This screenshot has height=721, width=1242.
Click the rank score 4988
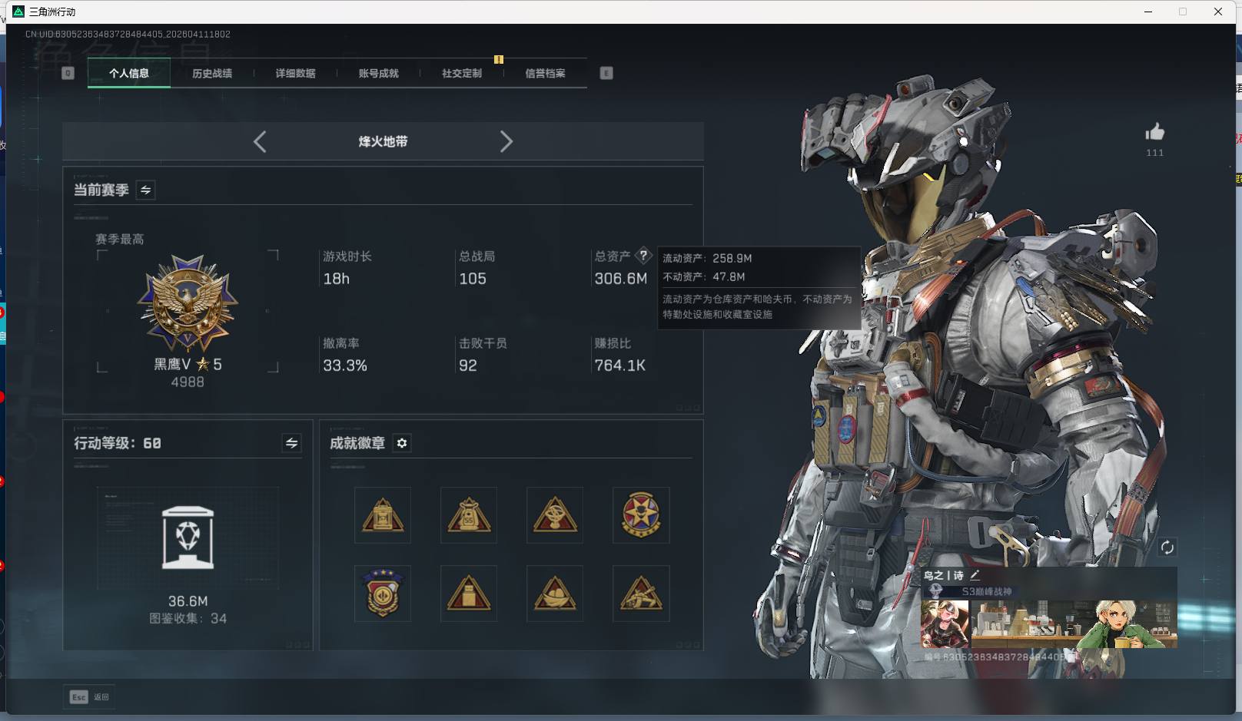pyautogui.click(x=188, y=382)
